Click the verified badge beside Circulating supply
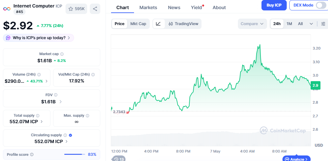328x161 pixels. [70, 135]
